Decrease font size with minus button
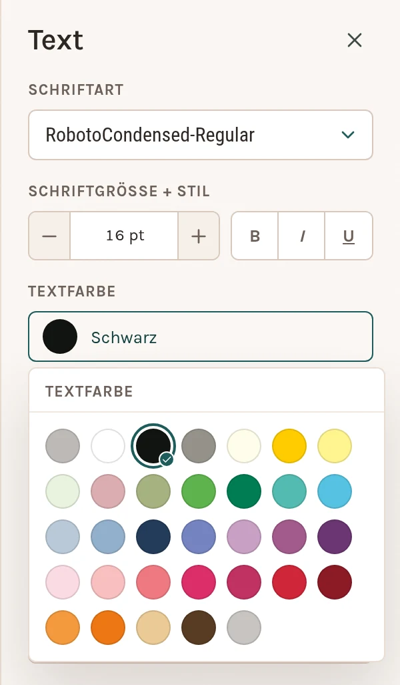 (x=49, y=236)
